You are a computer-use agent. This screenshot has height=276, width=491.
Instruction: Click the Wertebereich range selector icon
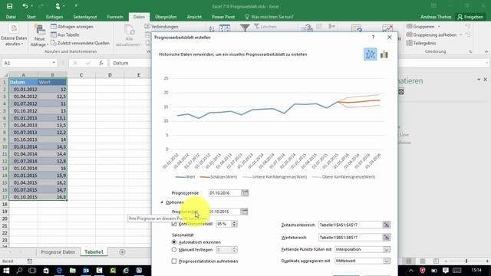pos(387,238)
